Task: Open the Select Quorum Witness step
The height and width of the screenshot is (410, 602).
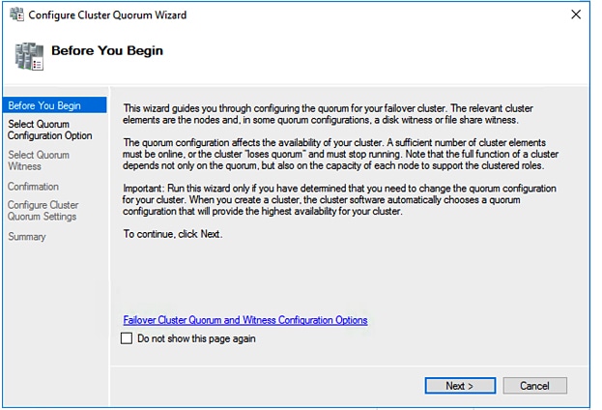Action: (x=39, y=161)
